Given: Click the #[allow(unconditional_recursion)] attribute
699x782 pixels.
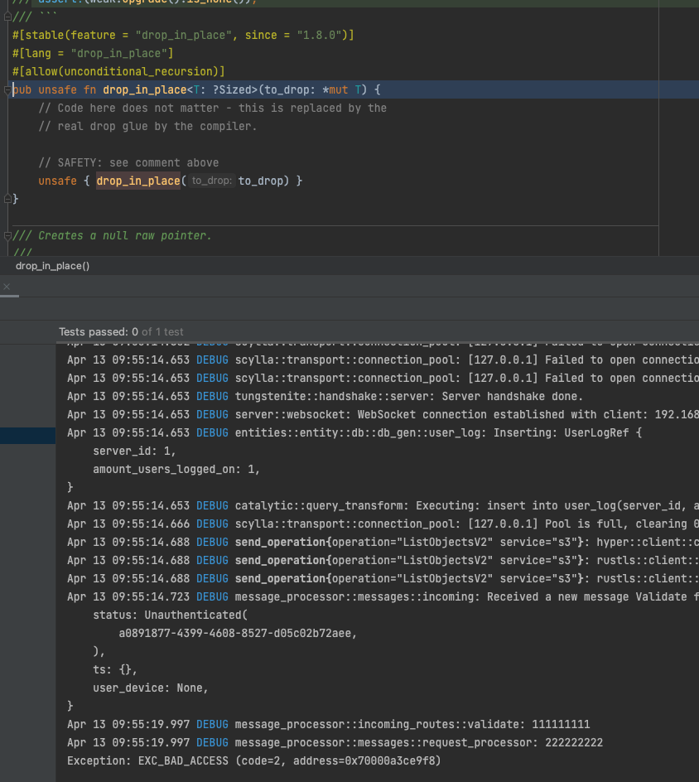Looking at the screenshot, I should click(118, 71).
